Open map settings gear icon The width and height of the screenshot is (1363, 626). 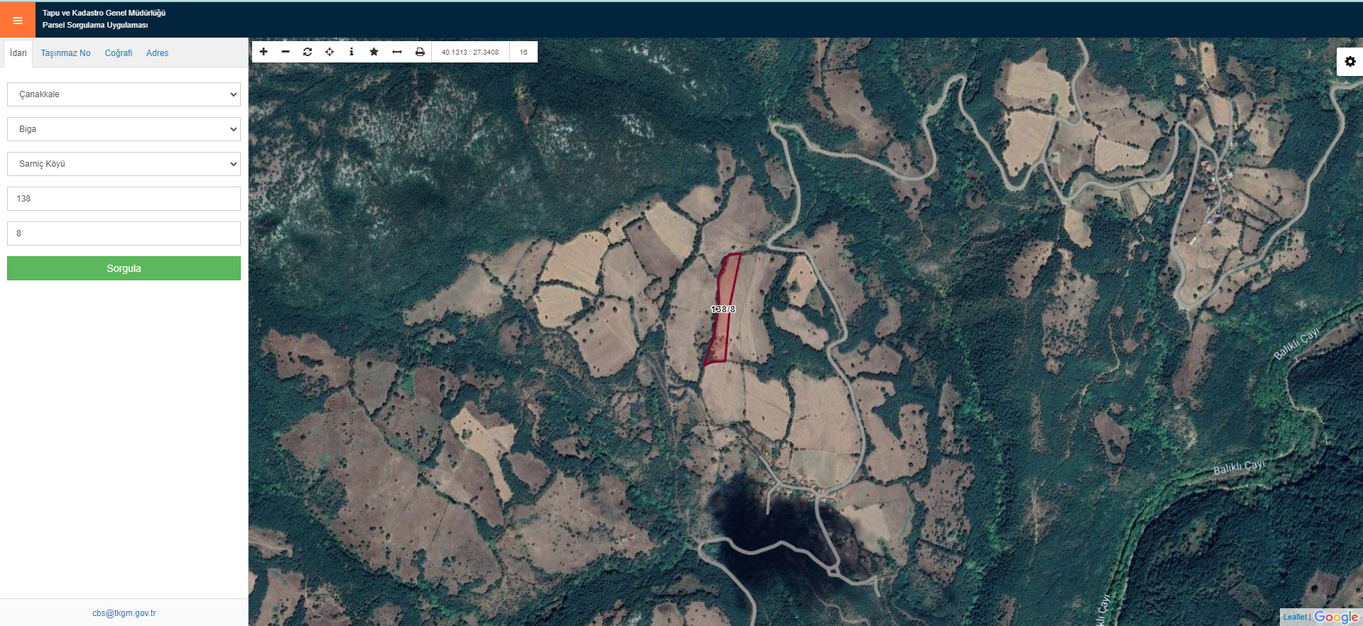tap(1350, 62)
